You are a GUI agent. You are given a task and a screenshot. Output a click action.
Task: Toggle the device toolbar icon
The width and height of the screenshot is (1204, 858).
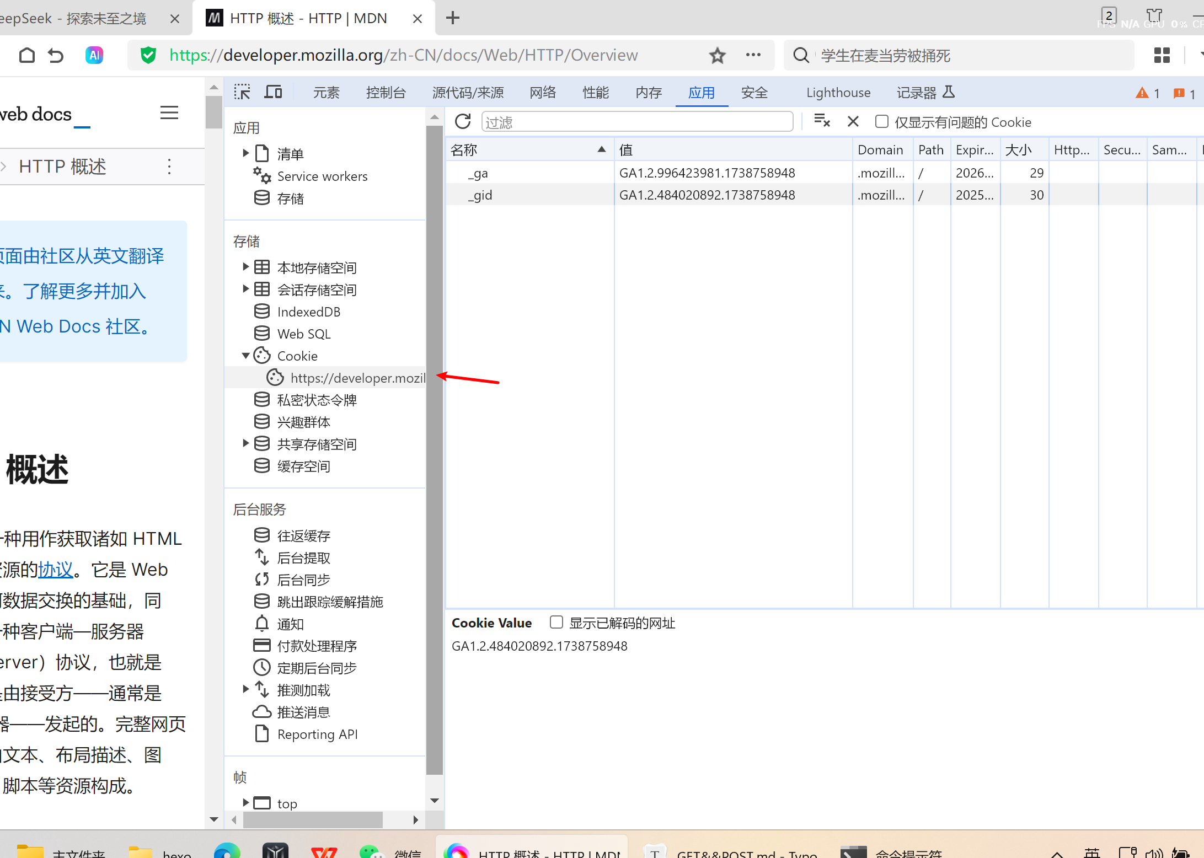(273, 92)
